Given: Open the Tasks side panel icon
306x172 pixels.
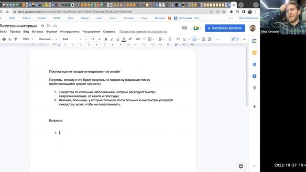Looking at the screenshot, I should (254, 64).
